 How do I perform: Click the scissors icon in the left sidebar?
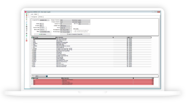[27, 32]
